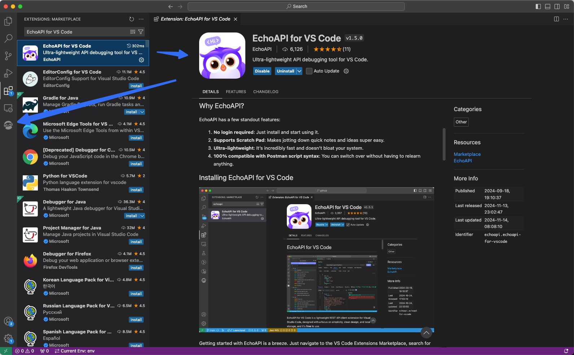574x355 pixels.
Task: Uninstall the EchoAPI extension
Action: point(285,71)
